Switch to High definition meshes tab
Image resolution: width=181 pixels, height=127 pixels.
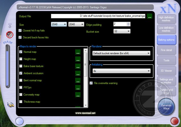click(166, 19)
